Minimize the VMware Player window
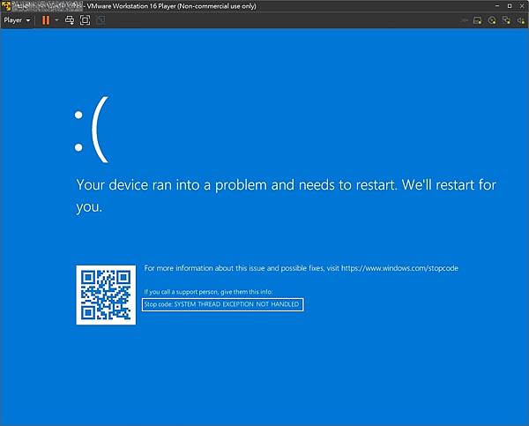Screen dimensions: 529x426 (497, 6)
